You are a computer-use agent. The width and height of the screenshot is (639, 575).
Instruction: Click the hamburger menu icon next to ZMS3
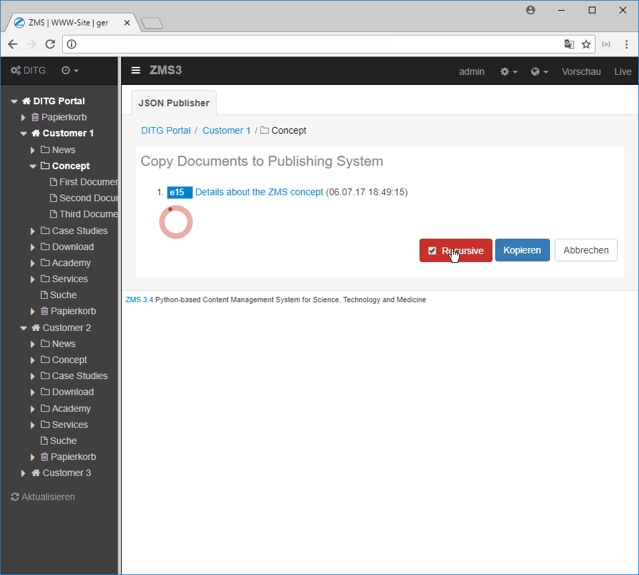click(136, 70)
